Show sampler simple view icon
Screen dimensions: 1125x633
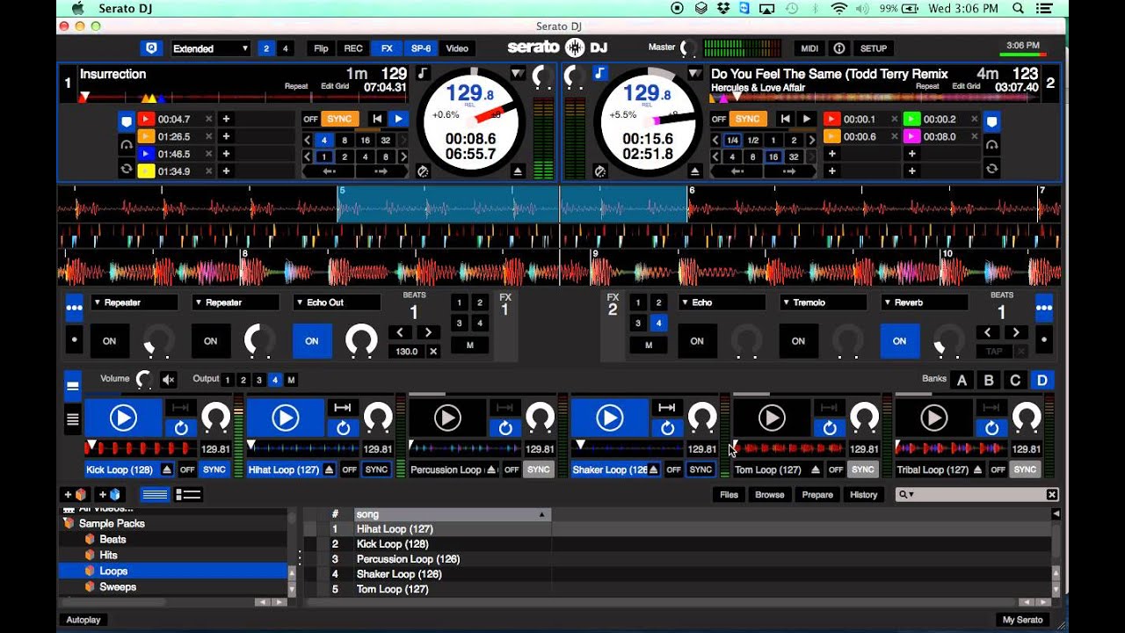(x=73, y=385)
